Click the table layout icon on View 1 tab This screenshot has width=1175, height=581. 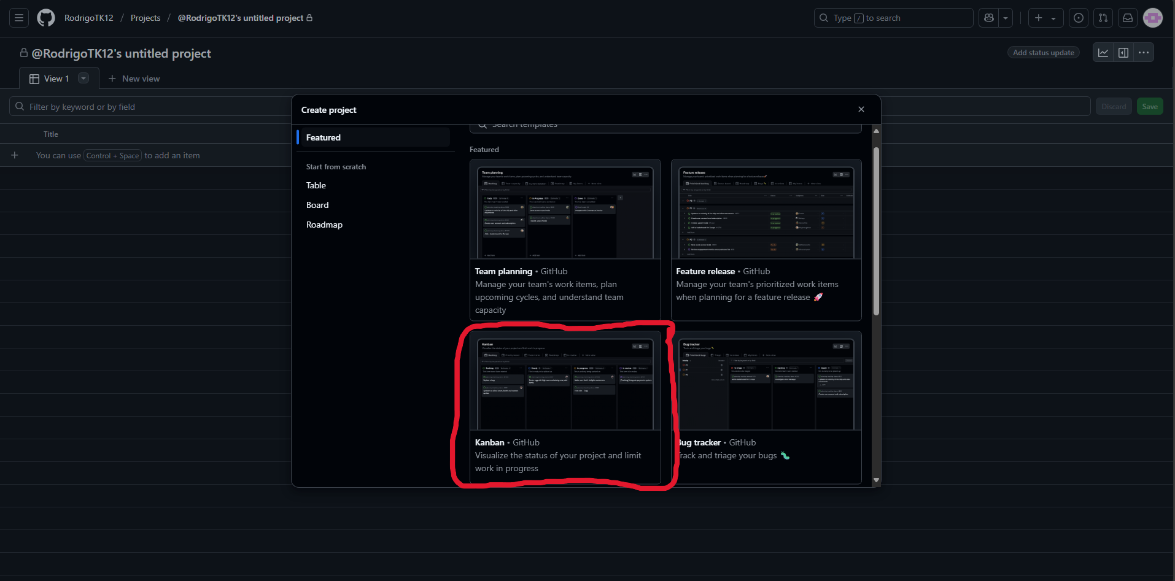tap(34, 79)
